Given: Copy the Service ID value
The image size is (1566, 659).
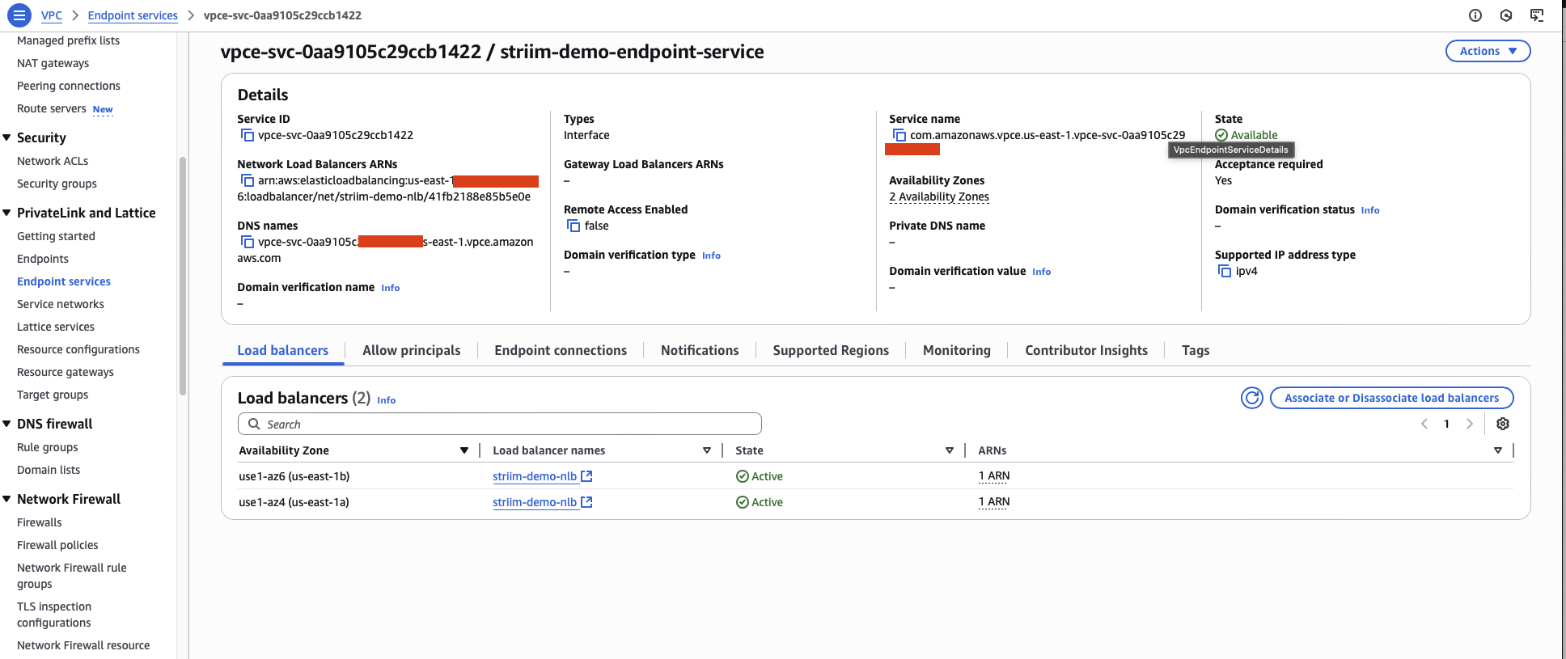Looking at the screenshot, I should tap(247, 136).
